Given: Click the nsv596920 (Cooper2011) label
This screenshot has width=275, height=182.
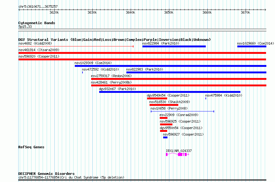Looking at the screenshot, I should pos(39,56).
